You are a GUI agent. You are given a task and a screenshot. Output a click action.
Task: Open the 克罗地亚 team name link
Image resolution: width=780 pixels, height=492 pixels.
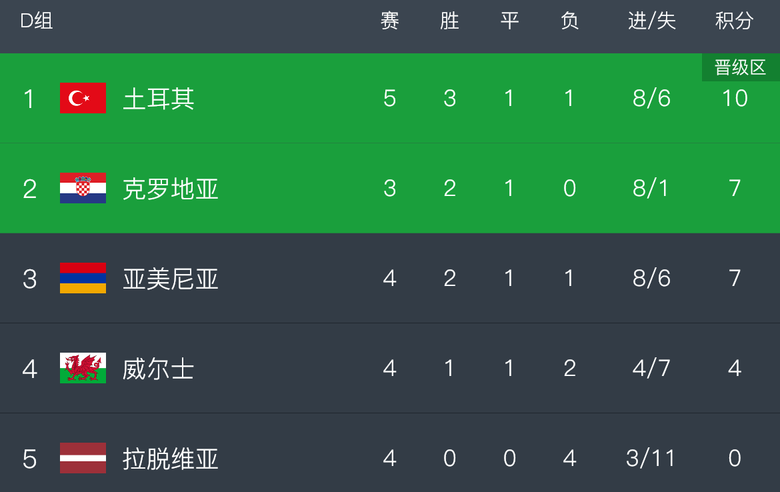pyautogui.click(x=171, y=189)
